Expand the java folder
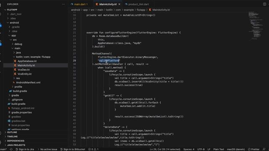Viewport: 269px width, 151px height. [x=18, y=52]
